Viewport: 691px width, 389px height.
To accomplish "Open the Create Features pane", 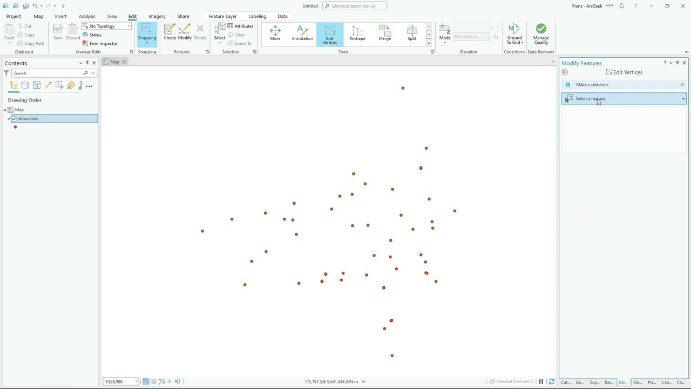I will (170, 32).
